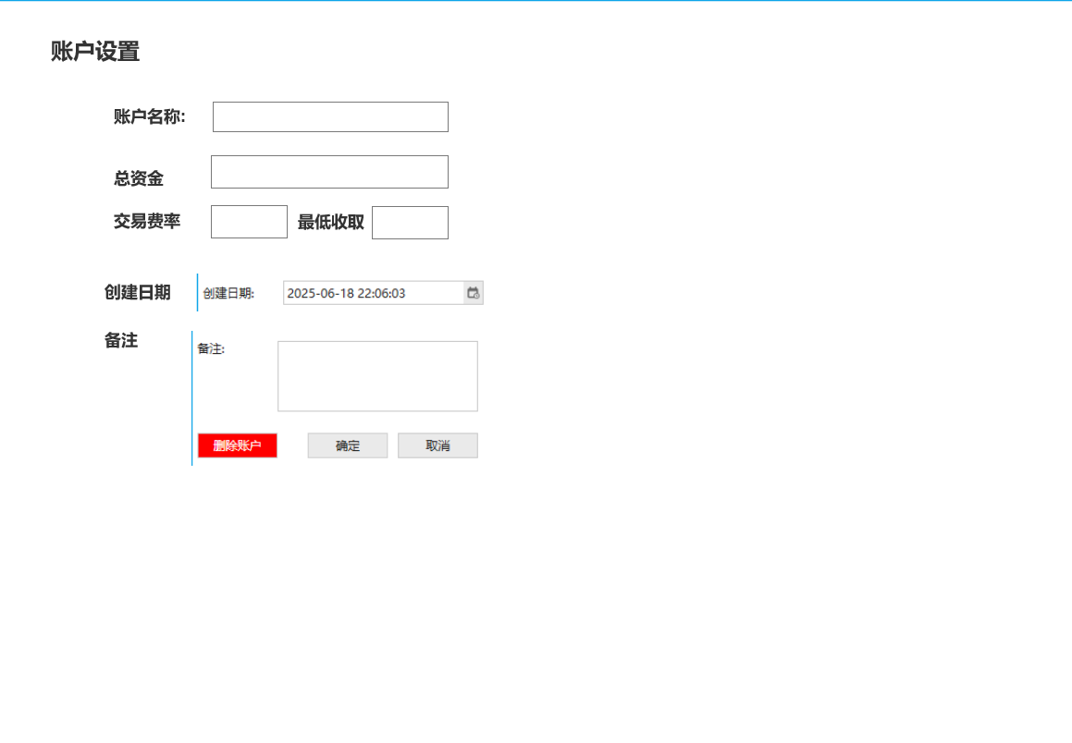The width and height of the screenshot is (1072, 743).
Task: Cancel using the 取消 button
Action: 437,445
